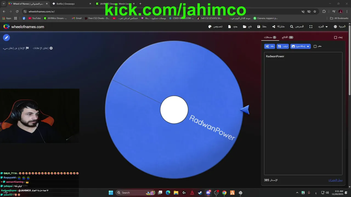Toggle the advanced mode checkbox
The image size is (351, 197).
(x=315, y=47)
